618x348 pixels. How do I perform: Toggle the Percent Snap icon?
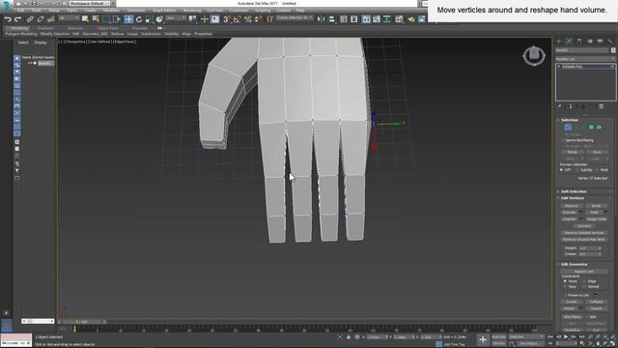pos(248,19)
